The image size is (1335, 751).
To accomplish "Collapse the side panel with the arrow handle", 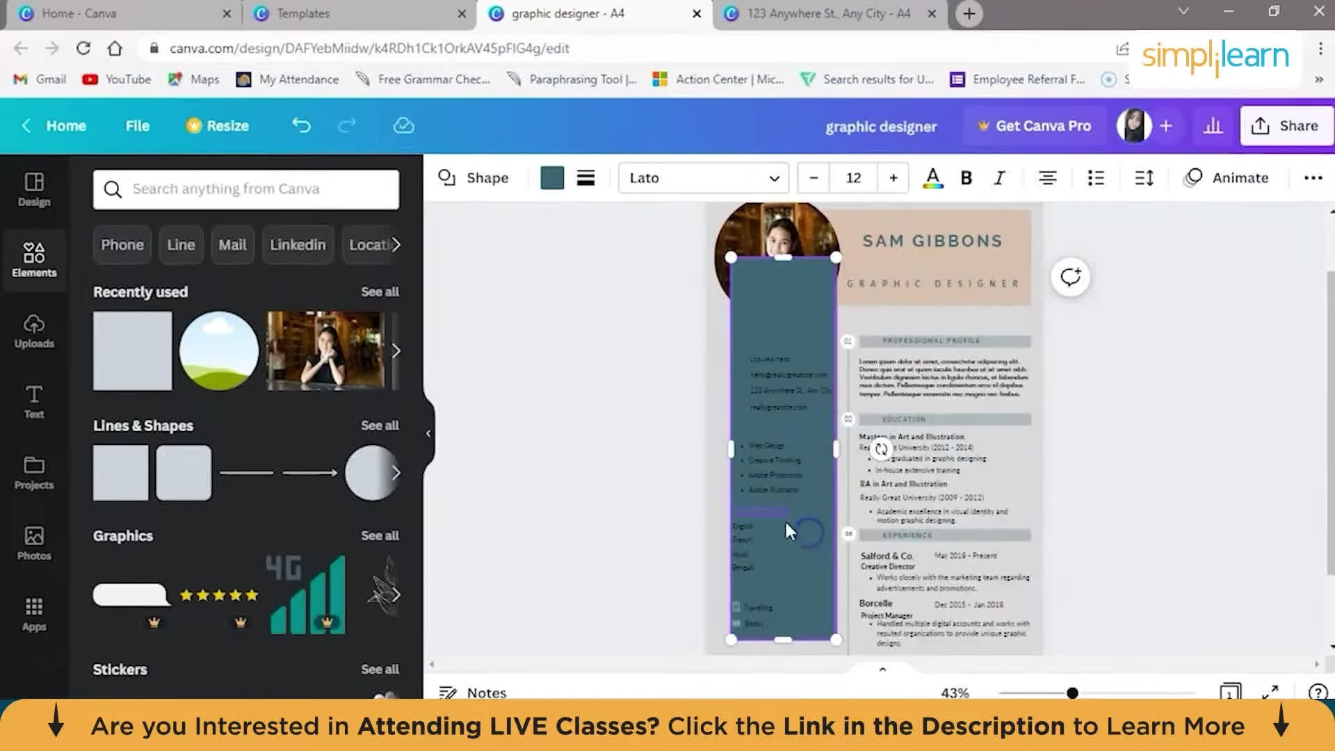I will pyautogui.click(x=428, y=433).
